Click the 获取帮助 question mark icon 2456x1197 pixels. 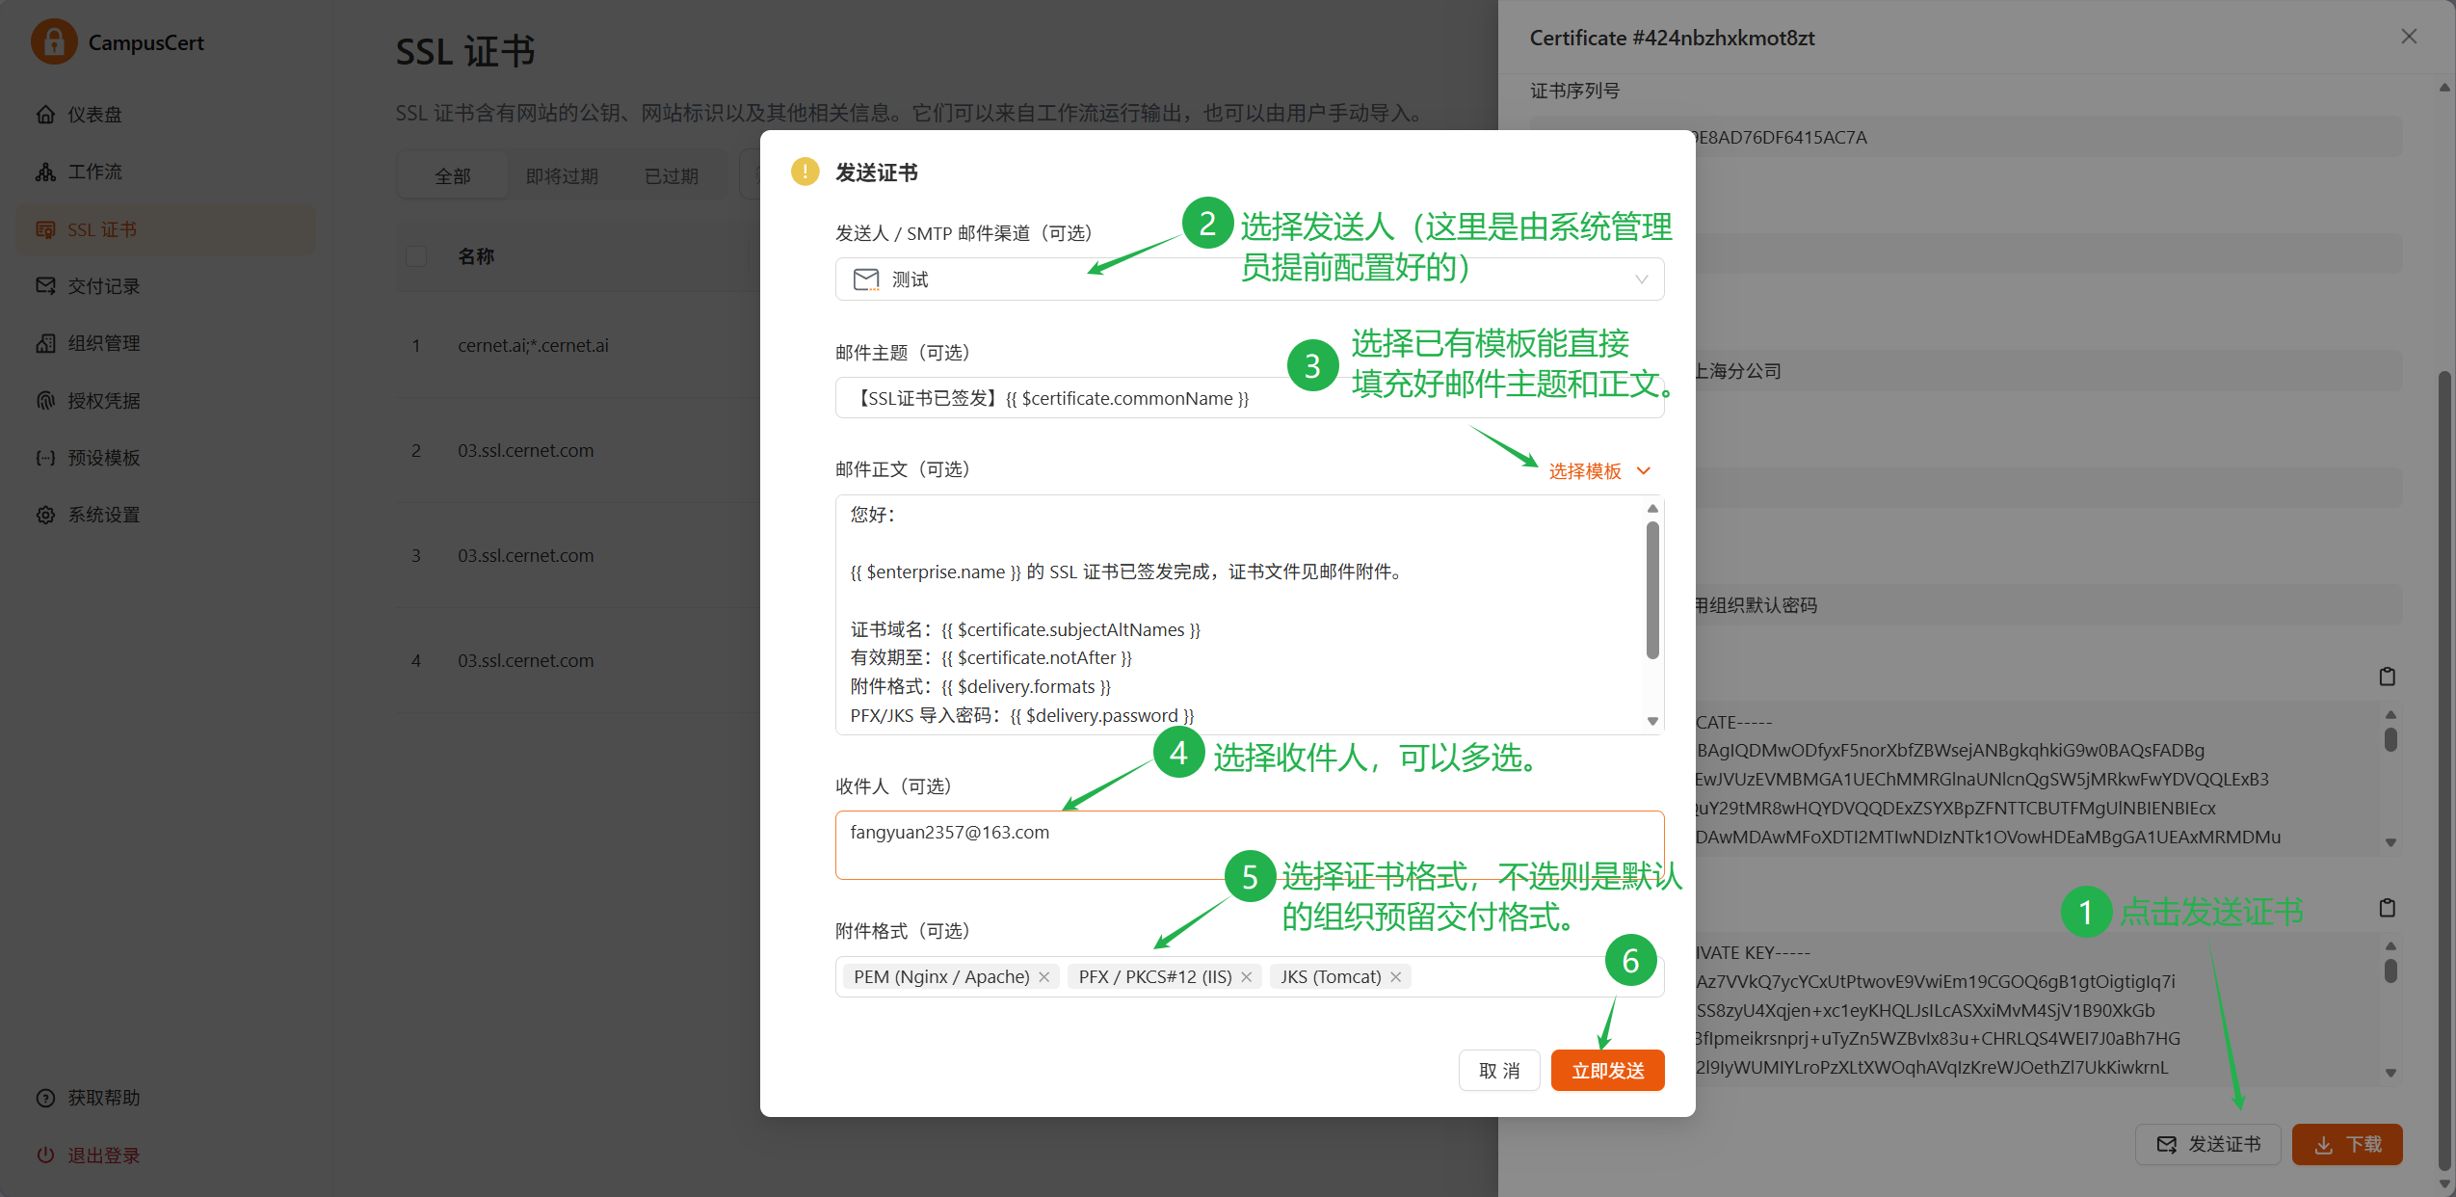pos(45,1098)
